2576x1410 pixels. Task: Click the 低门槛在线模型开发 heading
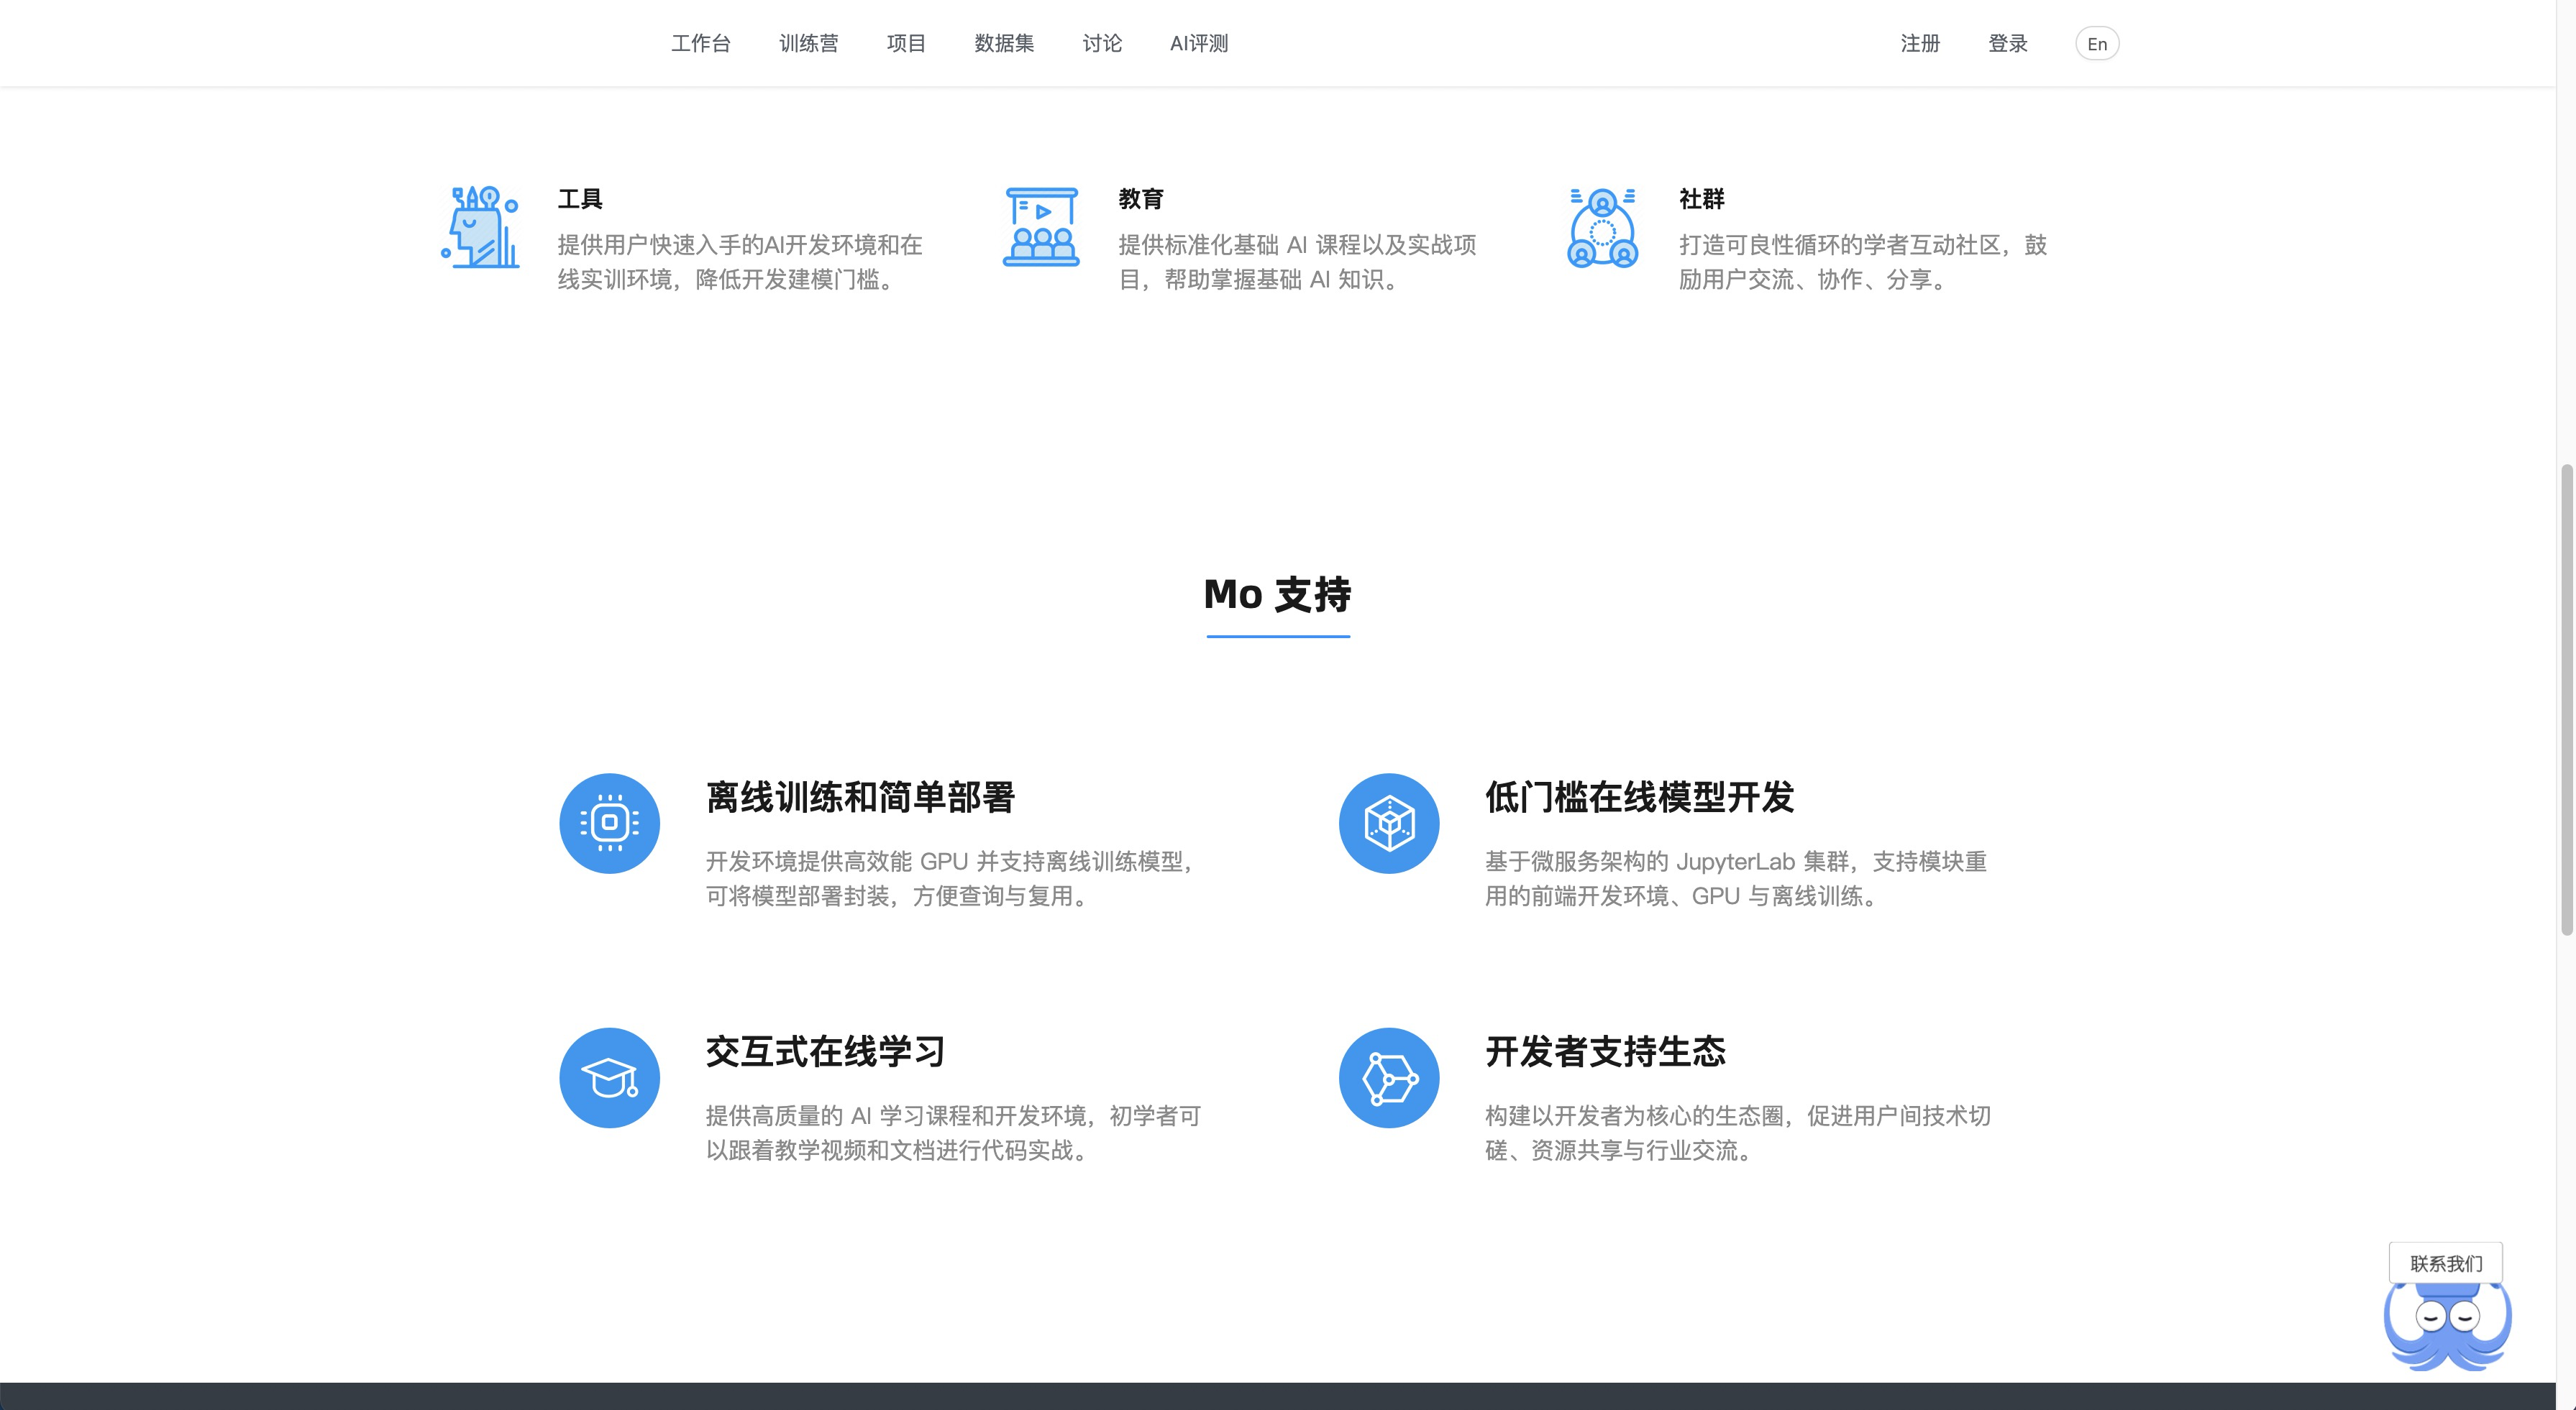click(1640, 798)
